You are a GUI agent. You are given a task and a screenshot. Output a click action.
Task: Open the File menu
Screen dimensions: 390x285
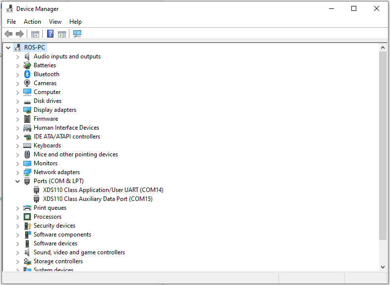[11, 22]
